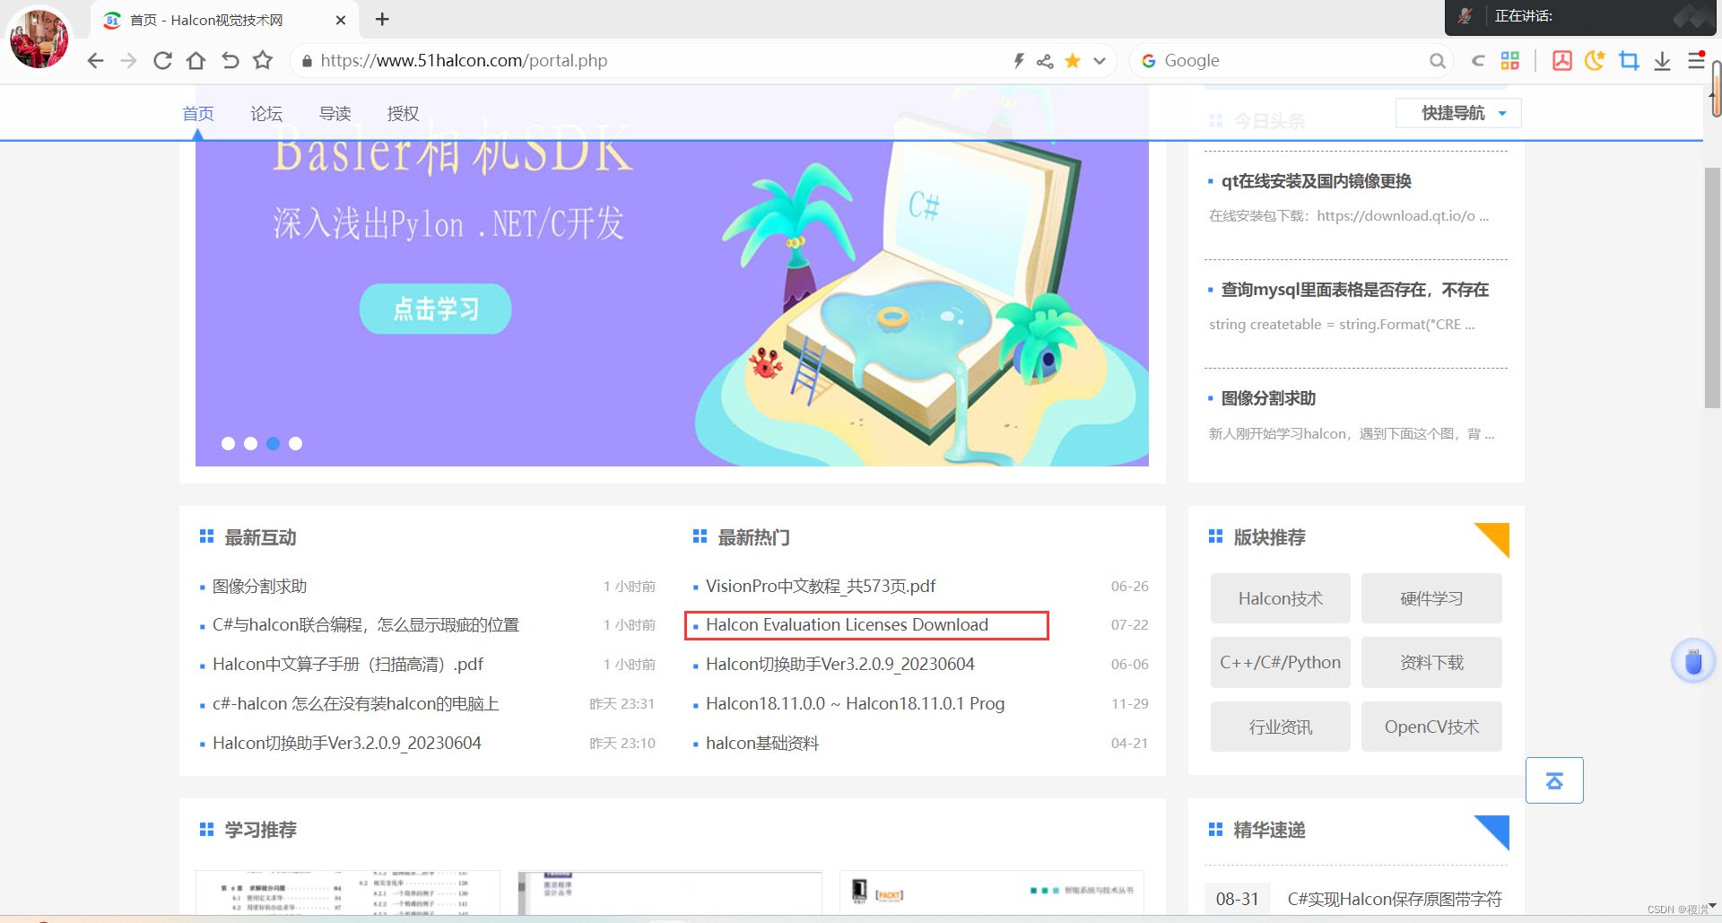Click the back-to-top arrow button

click(1554, 780)
